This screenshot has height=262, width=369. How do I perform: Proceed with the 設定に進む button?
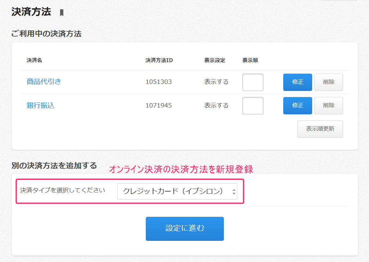point(185,229)
